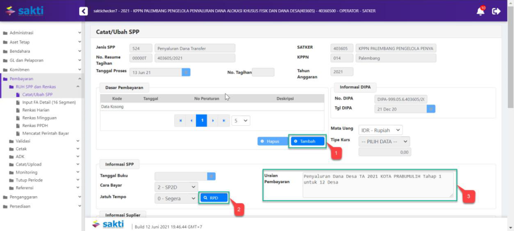The image size is (514, 231).
Task: Open the Tanggal Proses calendar picker
Action: (x=186, y=72)
